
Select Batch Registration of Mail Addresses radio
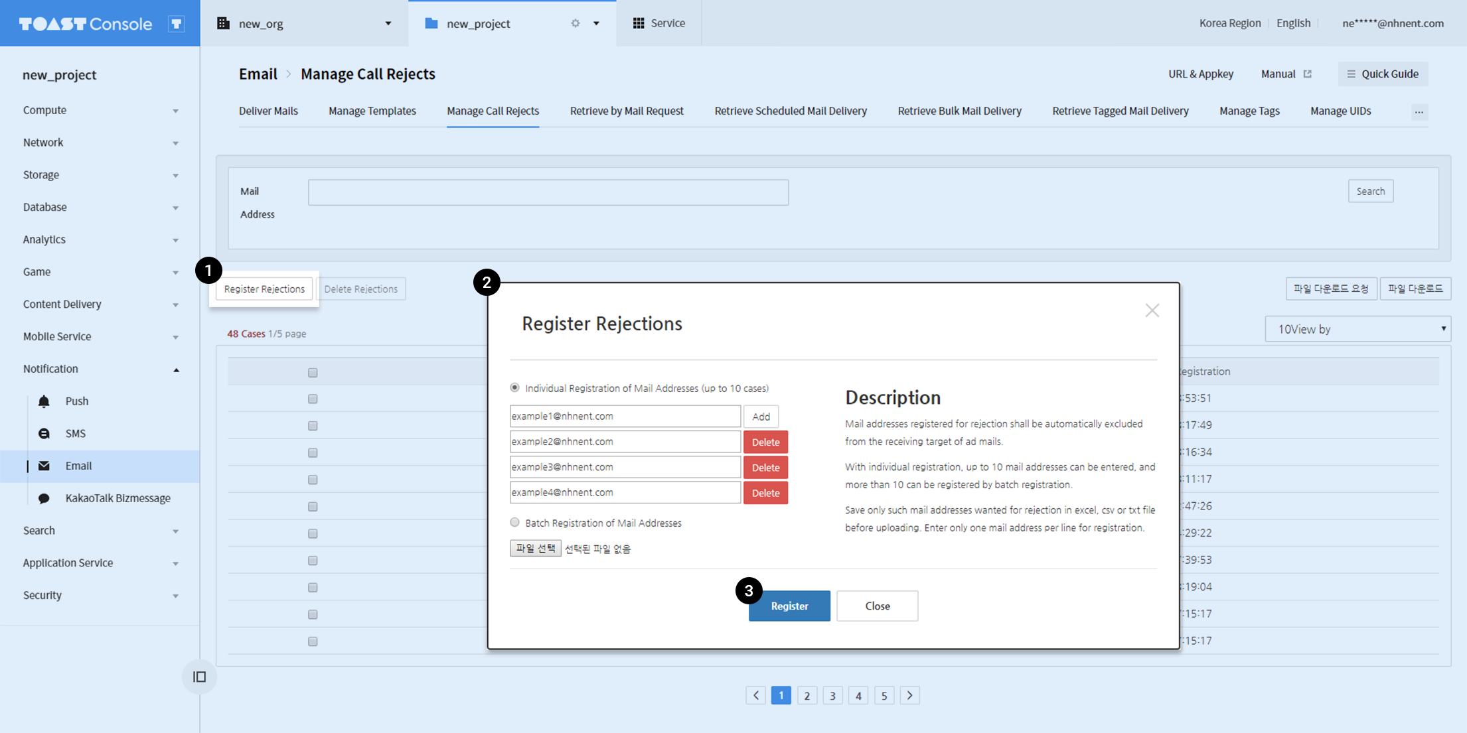pos(514,523)
